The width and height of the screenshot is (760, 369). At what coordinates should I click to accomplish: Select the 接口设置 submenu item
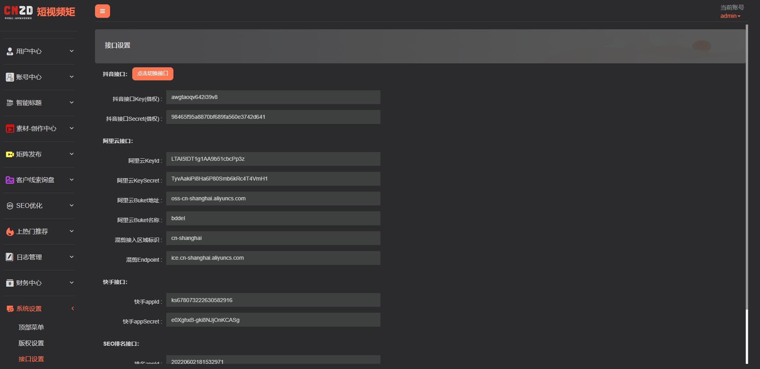tap(31, 359)
